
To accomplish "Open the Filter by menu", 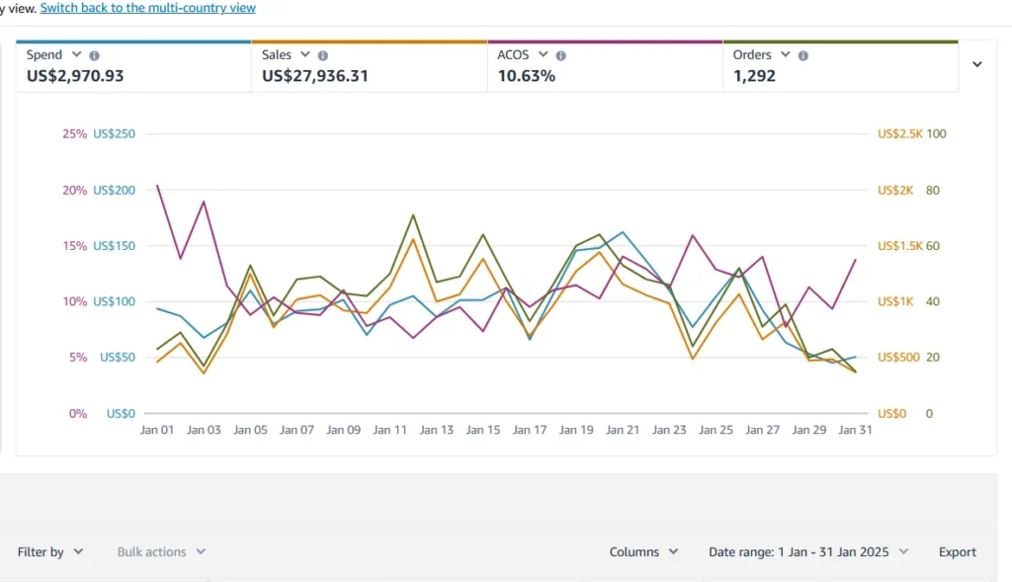I will 50,552.
